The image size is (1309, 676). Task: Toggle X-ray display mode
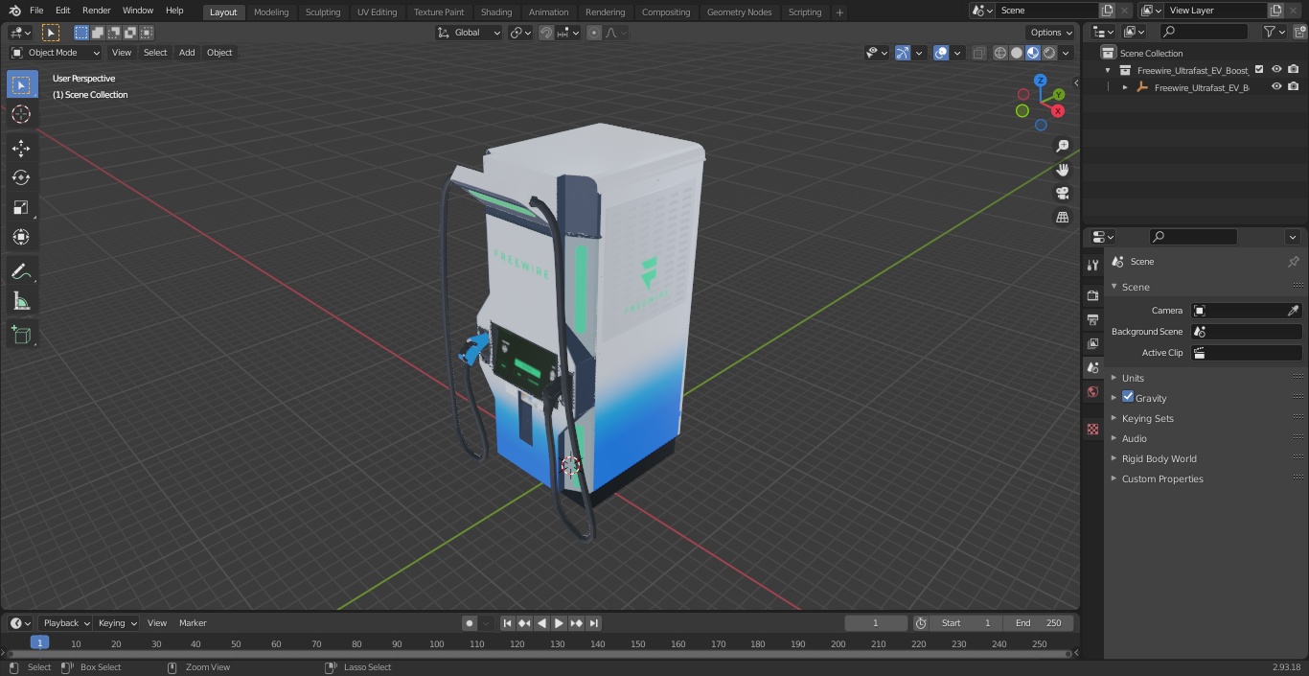pos(978,53)
